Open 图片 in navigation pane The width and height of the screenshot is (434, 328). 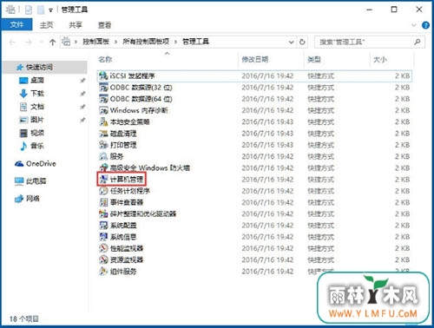[x=37, y=120]
